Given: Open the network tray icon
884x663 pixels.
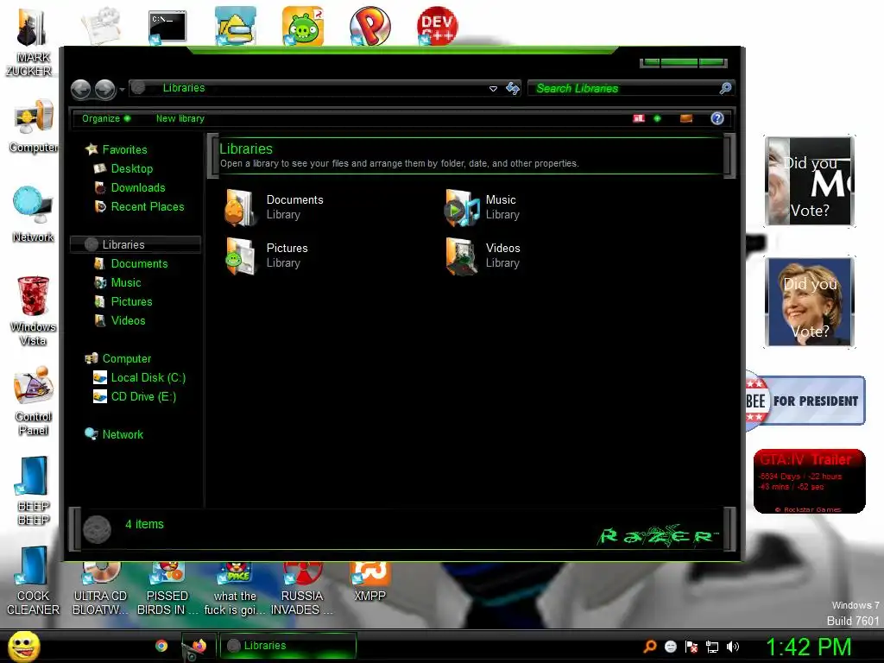Looking at the screenshot, I should click(712, 647).
